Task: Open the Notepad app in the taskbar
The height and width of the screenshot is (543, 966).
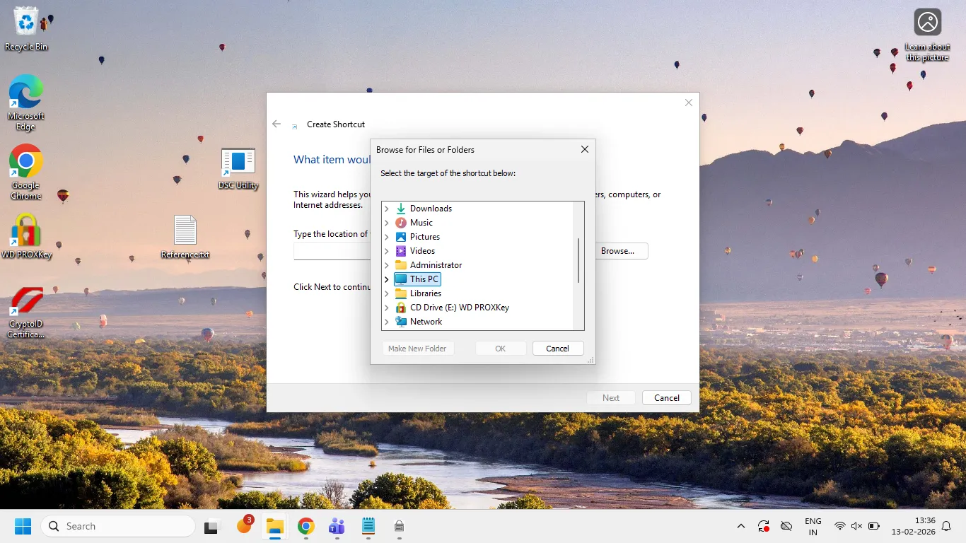Action: 368,526
